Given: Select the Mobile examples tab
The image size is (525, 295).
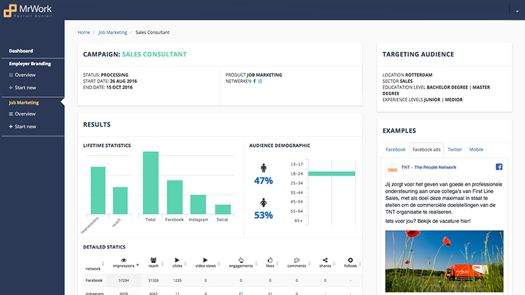Looking at the screenshot, I should (476, 149).
